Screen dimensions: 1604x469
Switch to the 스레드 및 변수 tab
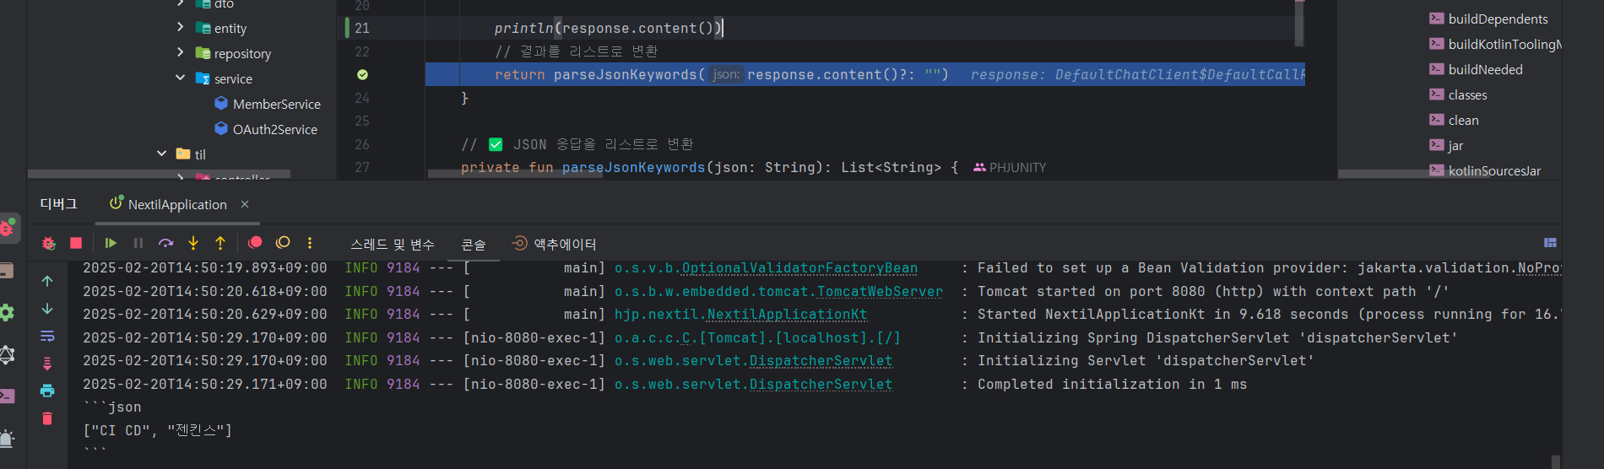click(393, 245)
